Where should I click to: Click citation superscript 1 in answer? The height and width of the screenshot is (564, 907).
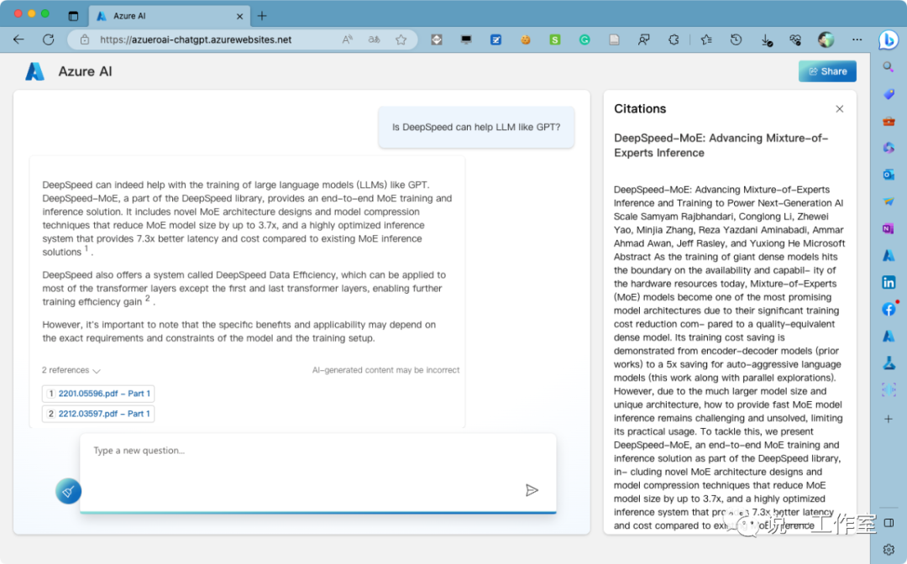87,248
